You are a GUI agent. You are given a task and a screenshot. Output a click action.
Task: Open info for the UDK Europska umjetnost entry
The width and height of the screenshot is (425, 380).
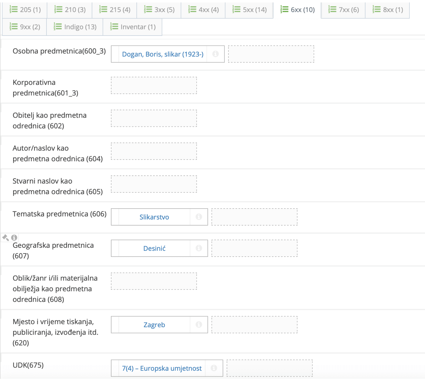click(214, 368)
